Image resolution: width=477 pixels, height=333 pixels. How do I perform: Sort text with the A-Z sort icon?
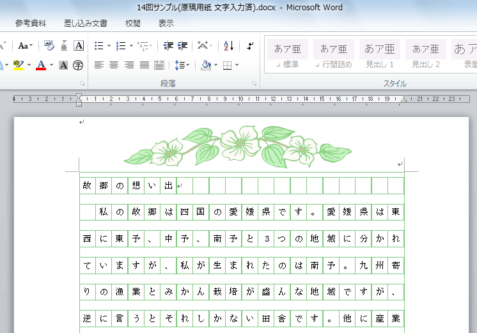click(x=228, y=46)
